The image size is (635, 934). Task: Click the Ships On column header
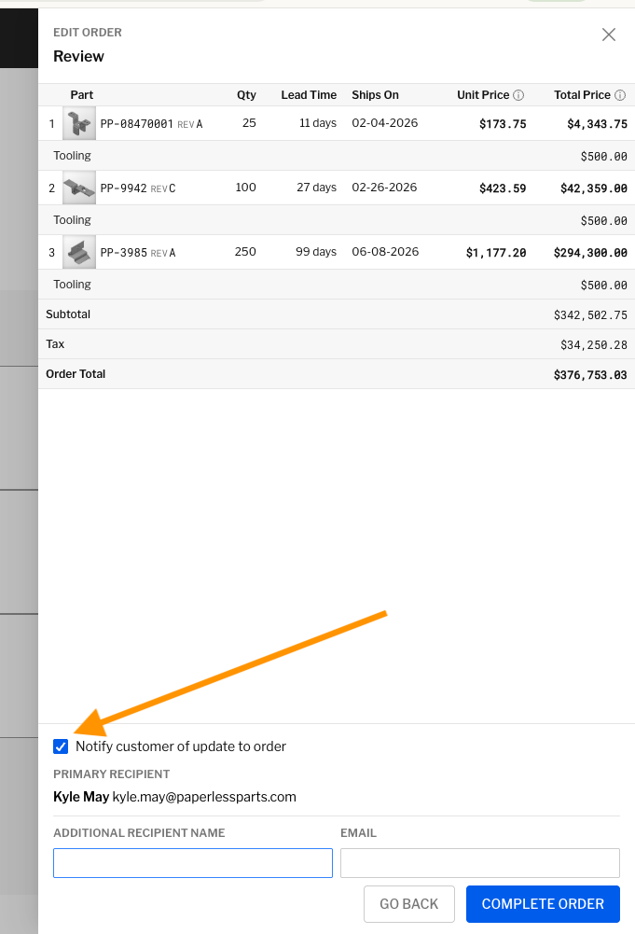[375, 95]
